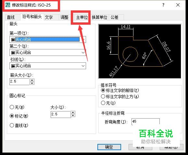This screenshot has width=188, height=155.
Task: Open the 主单位 tab
Action: coord(82,18)
